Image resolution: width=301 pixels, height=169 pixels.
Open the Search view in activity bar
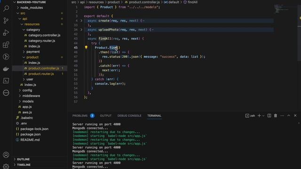point(6,8)
